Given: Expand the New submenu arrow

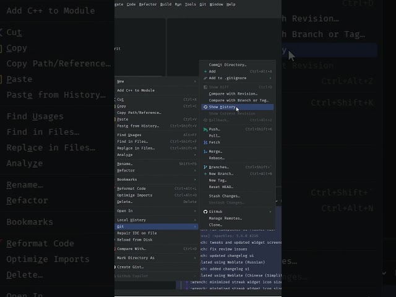Looking at the screenshot, I should tap(195, 81).
